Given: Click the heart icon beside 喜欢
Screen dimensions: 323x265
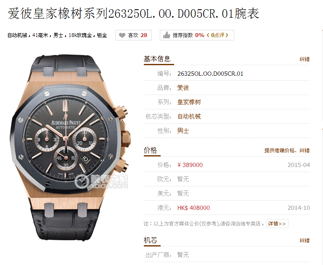Looking at the screenshot, I should click(122, 35).
